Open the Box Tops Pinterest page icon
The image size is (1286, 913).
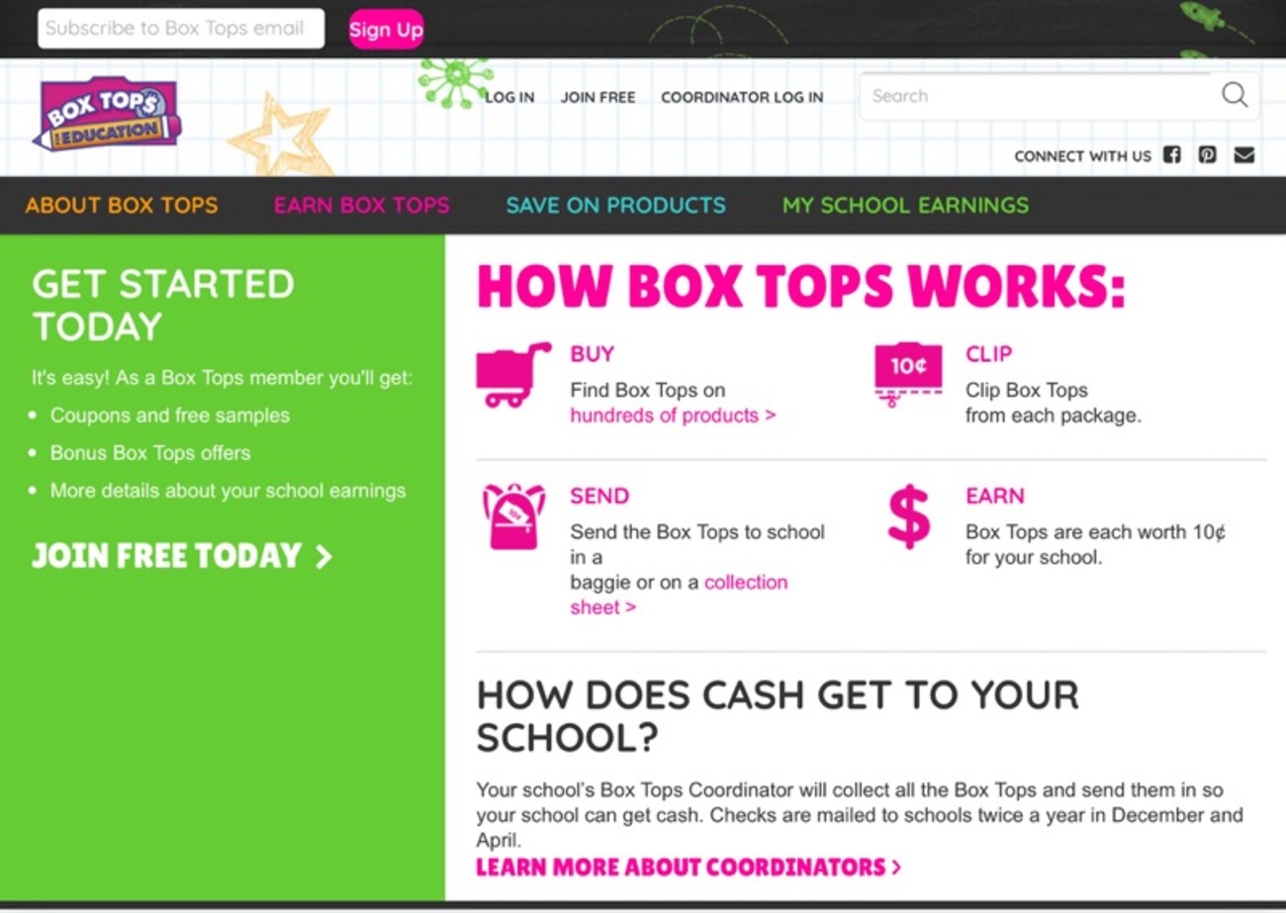pos(1208,155)
